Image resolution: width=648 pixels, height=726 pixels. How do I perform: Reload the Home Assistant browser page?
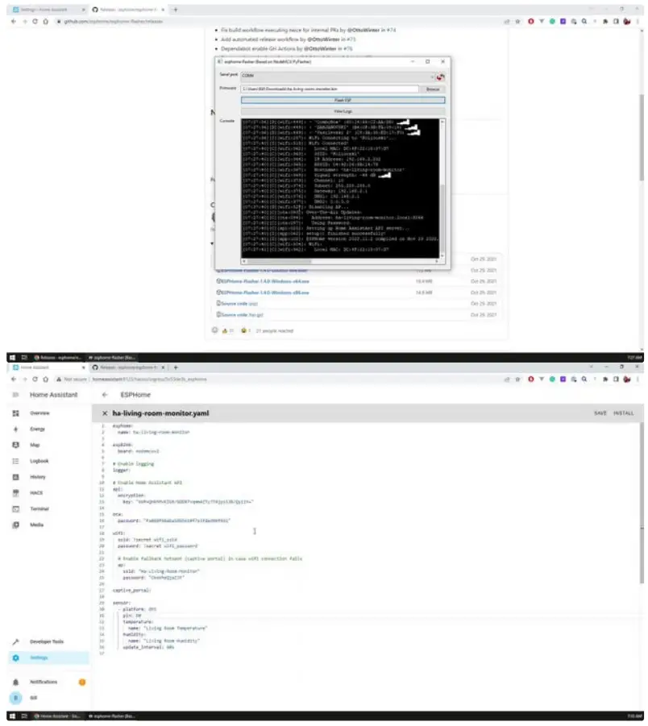[x=35, y=380]
